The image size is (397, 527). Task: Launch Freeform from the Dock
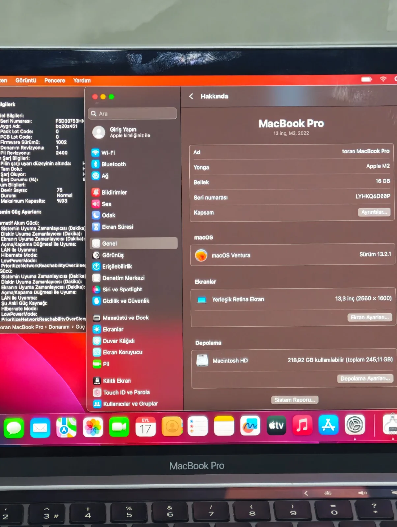coord(250,426)
